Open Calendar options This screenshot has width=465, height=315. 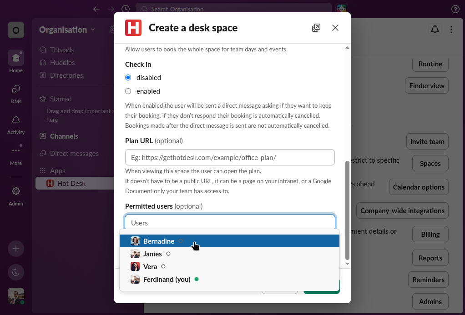pyautogui.click(x=419, y=187)
